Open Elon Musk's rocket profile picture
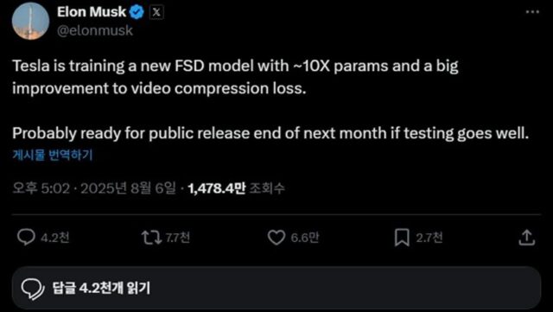 click(30, 22)
